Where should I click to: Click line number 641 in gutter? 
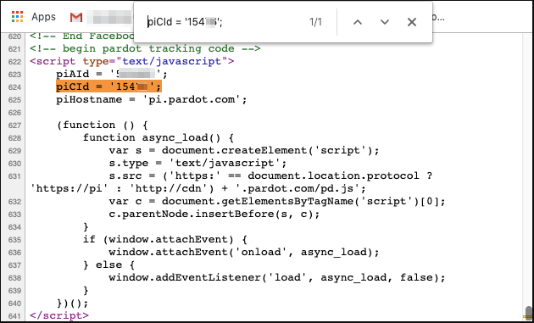point(14,316)
